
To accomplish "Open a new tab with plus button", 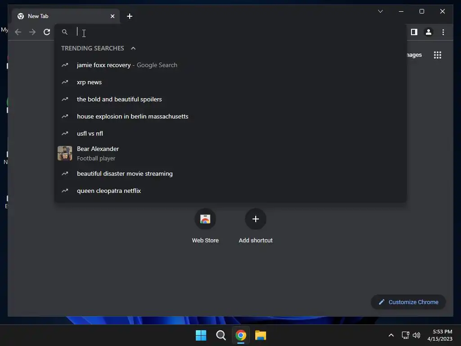I will [x=130, y=16].
